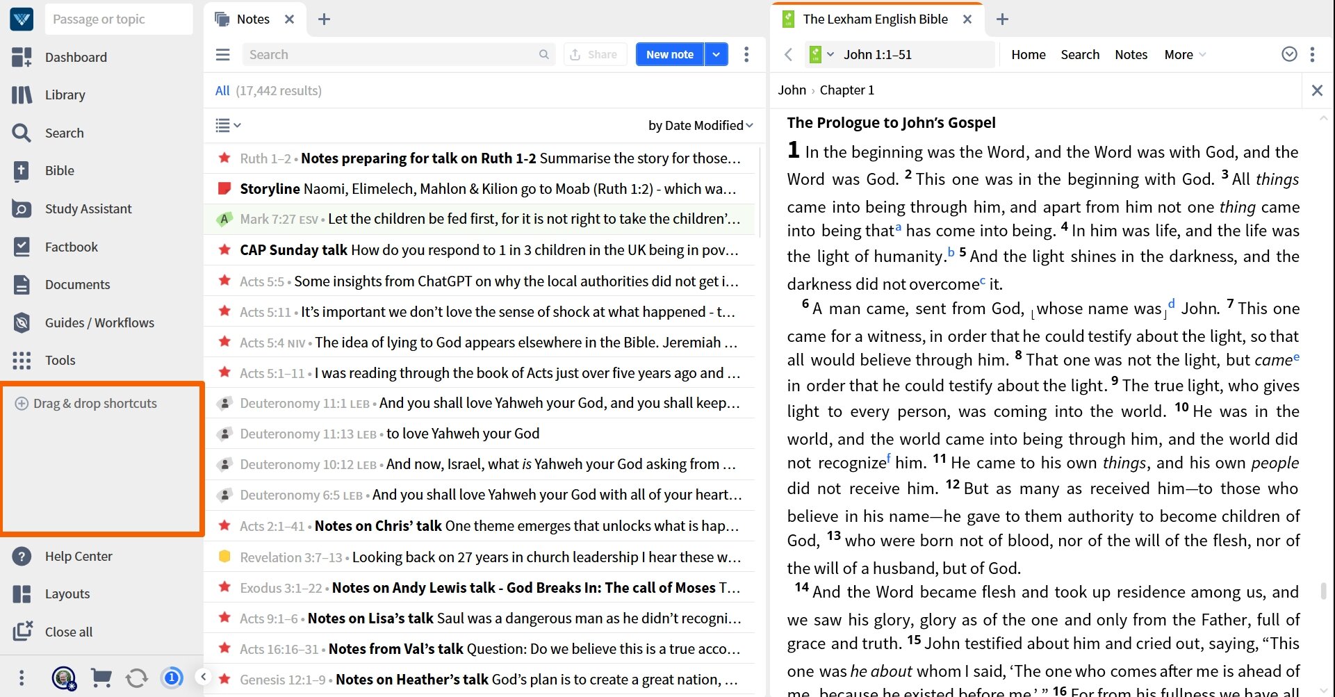Image resolution: width=1335 pixels, height=697 pixels.
Task: Open the sidebar more options menu
Action: pyautogui.click(x=22, y=678)
